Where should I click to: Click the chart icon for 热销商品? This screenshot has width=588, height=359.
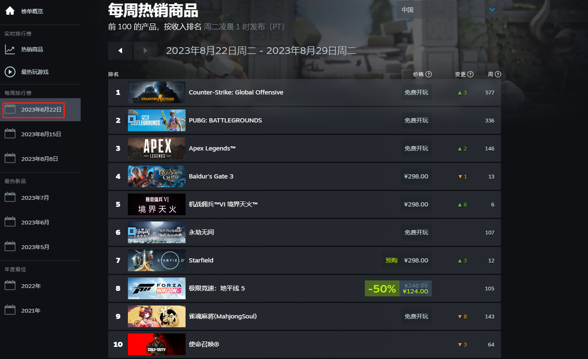(x=10, y=49)
